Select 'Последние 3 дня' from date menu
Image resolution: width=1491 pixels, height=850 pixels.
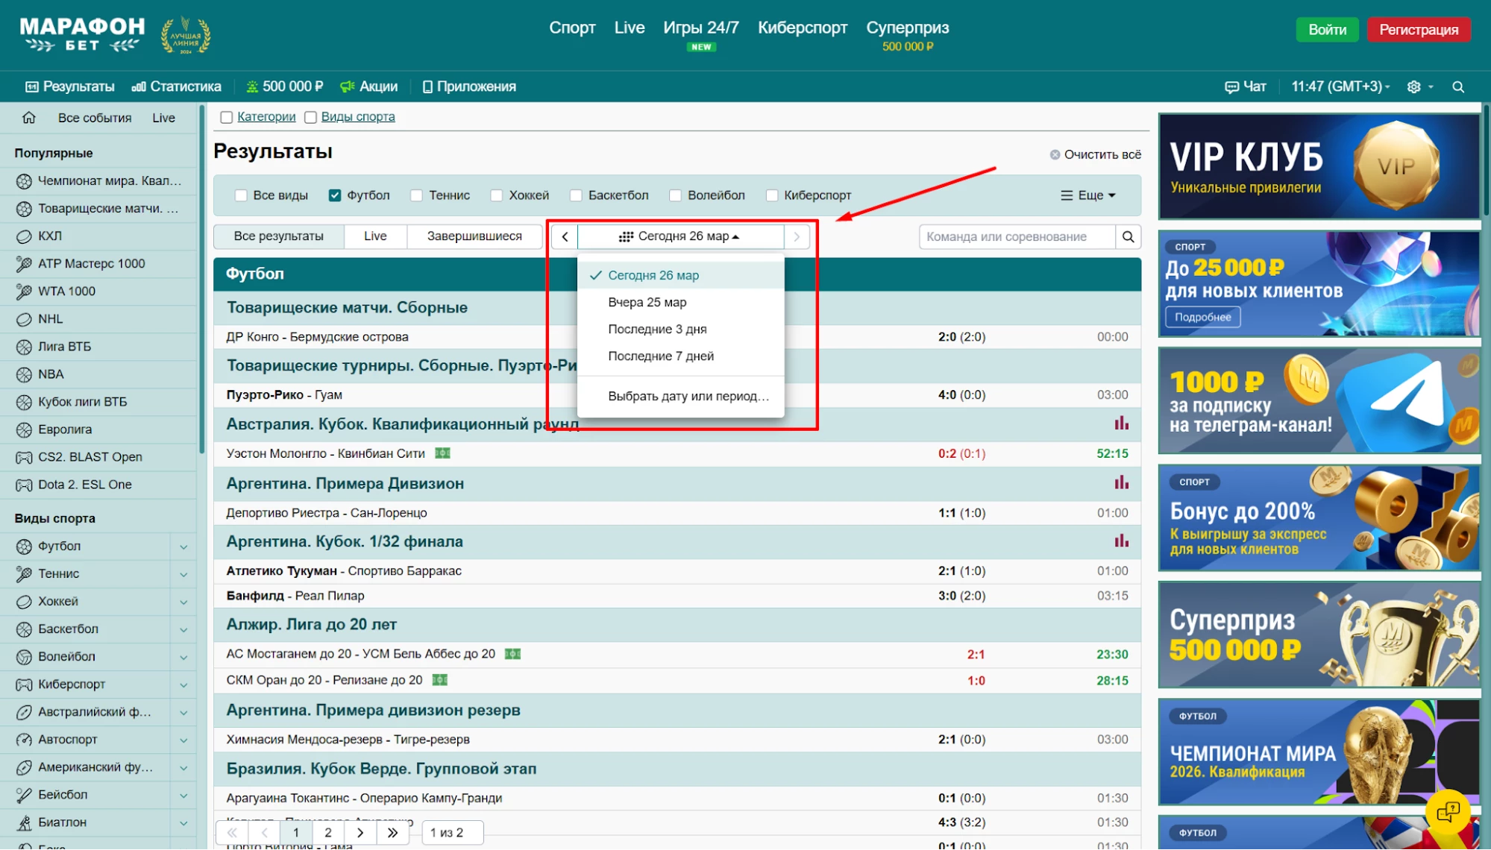680,330
